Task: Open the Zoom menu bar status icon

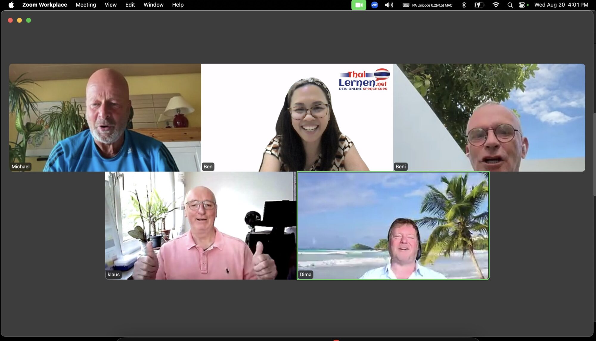Action: (x=375, y=5)
